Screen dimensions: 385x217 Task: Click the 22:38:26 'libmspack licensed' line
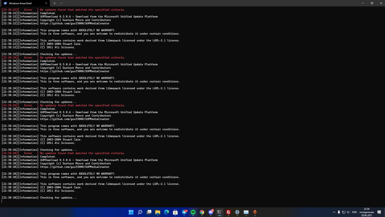click(91, 136)
